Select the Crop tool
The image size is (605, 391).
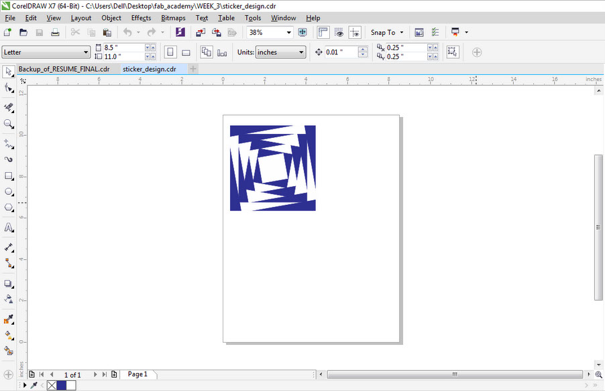pyautogui.click(x=9, y=108)
